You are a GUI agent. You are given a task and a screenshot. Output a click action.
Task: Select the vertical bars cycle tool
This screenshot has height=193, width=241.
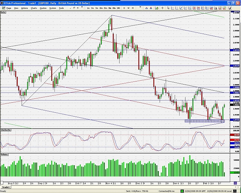click(207, 8)
